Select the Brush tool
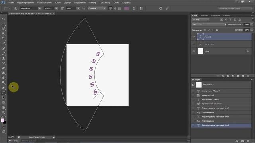255x143 pixels. [4, 53]
